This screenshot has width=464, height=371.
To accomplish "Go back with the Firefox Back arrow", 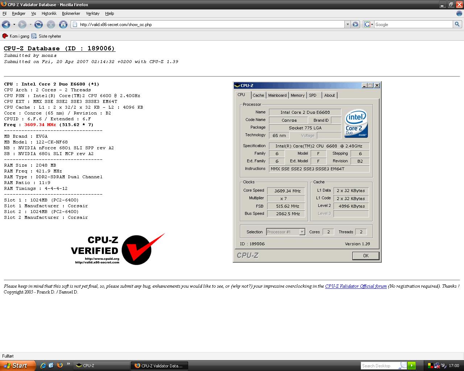I will (x=6, y=24).
